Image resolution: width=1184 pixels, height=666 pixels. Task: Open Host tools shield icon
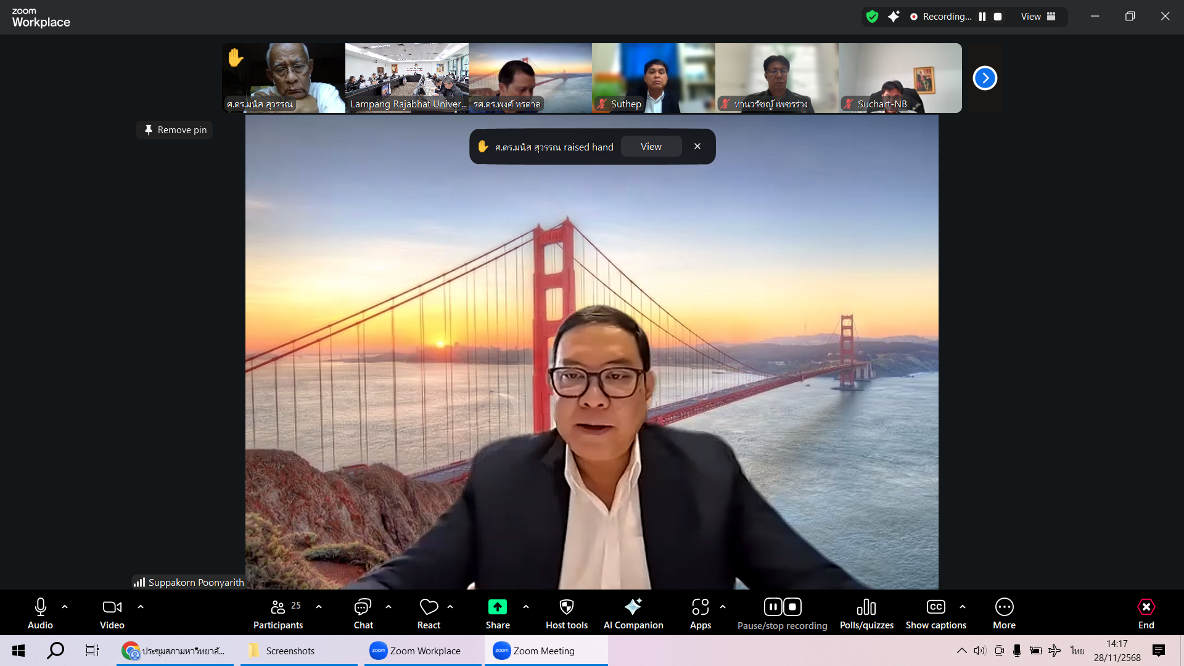pyautogui.click(x=566, y=607)
